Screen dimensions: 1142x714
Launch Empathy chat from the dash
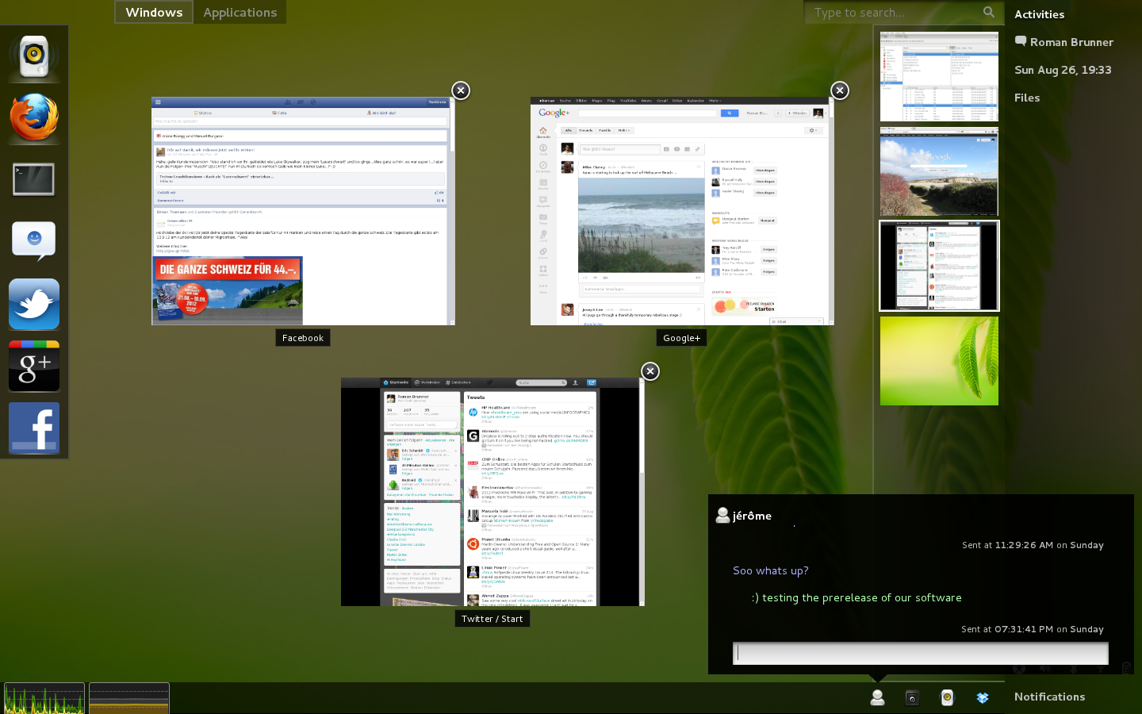pyautogui.click(x=34, y=241)
